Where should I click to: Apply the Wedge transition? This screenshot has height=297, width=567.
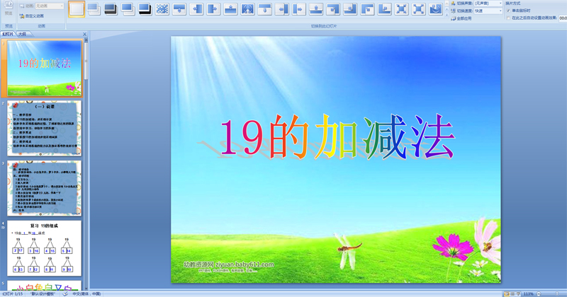coord(247,9)
